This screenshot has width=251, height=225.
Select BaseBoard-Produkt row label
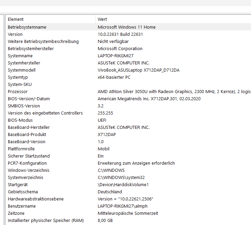(x=27, y=134)
